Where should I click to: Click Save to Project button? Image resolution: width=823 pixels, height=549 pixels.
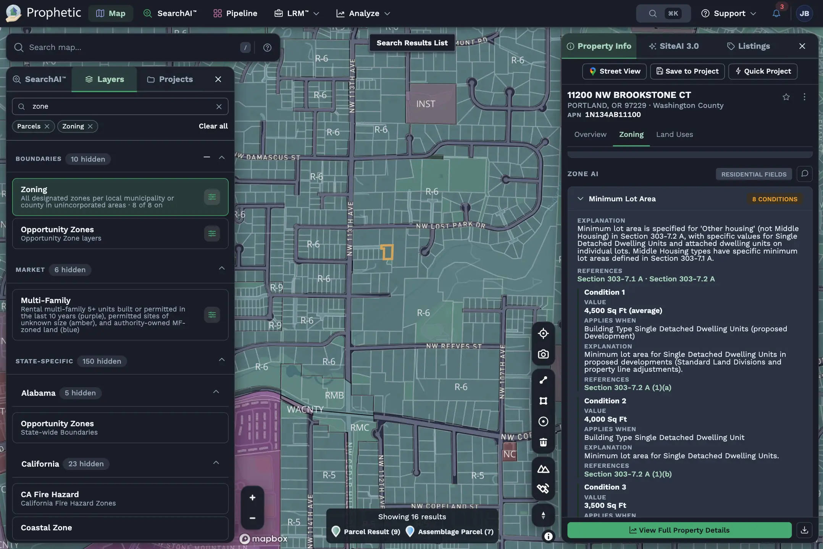687,71
